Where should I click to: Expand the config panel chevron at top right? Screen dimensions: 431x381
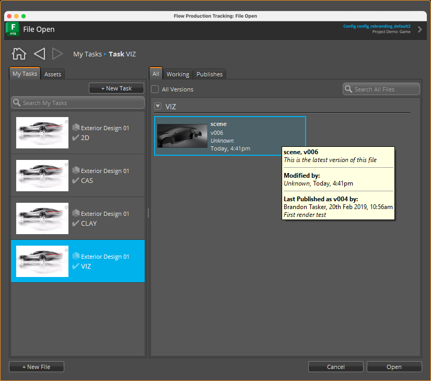click(x=420, y=29)
